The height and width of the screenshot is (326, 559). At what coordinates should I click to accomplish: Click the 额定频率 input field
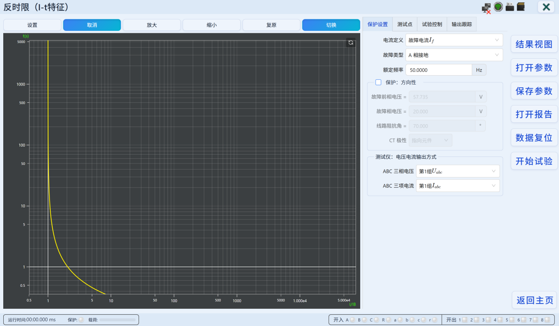pyautogui.click(x=439, y=70)
